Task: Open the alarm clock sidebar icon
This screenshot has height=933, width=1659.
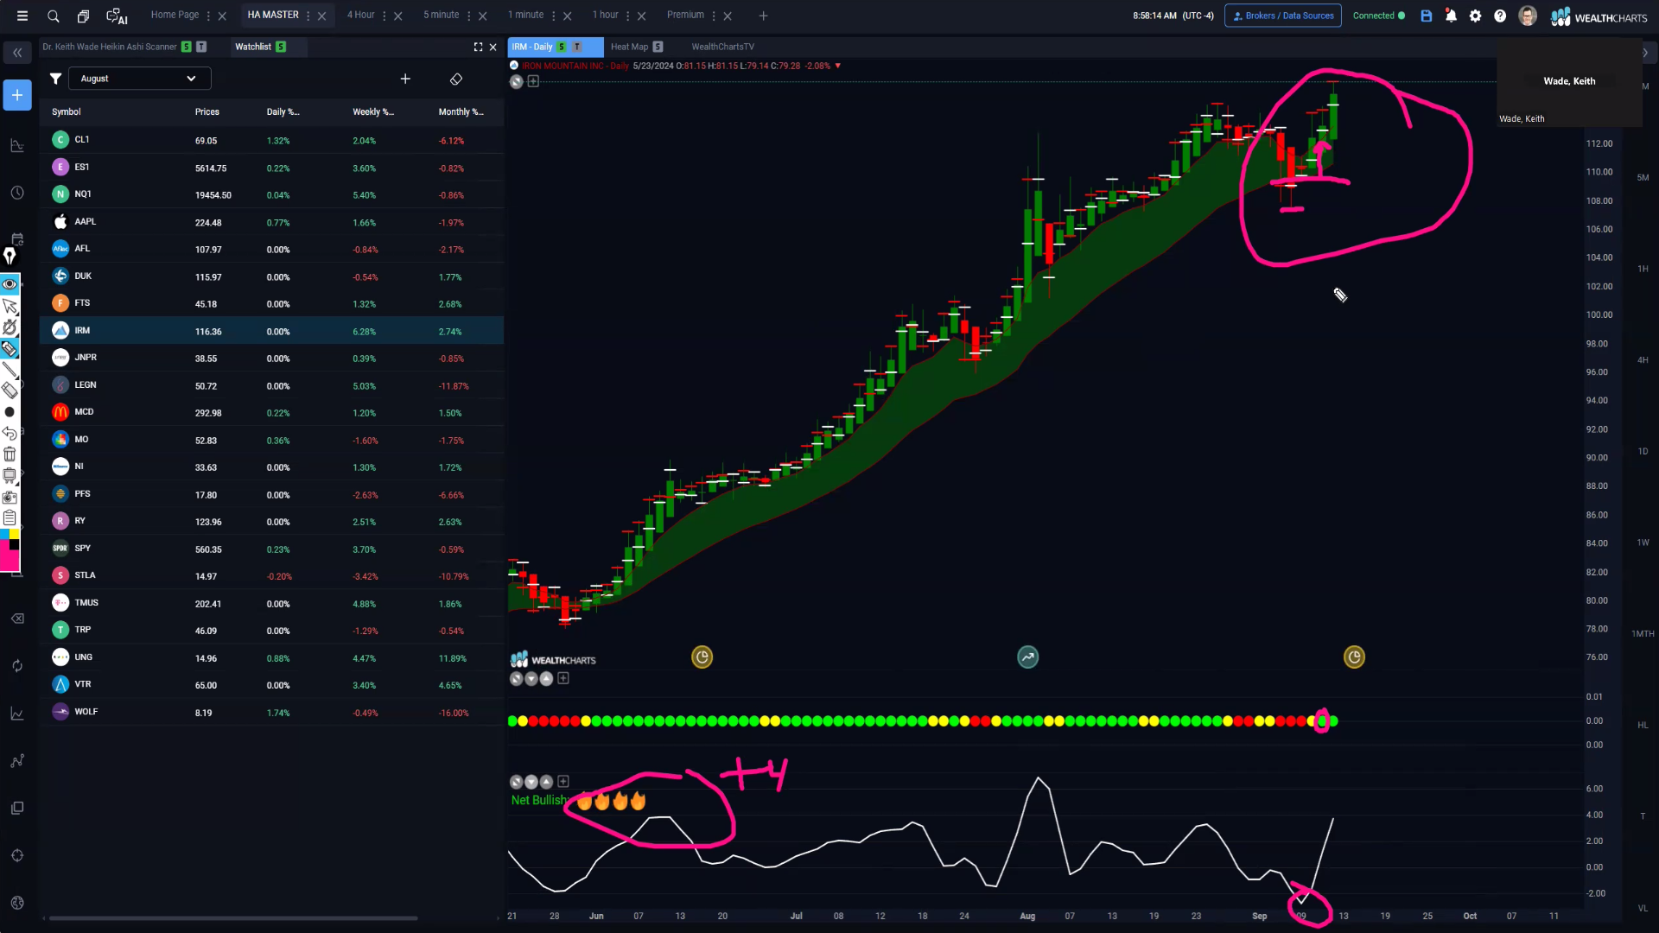Action: 17,193
